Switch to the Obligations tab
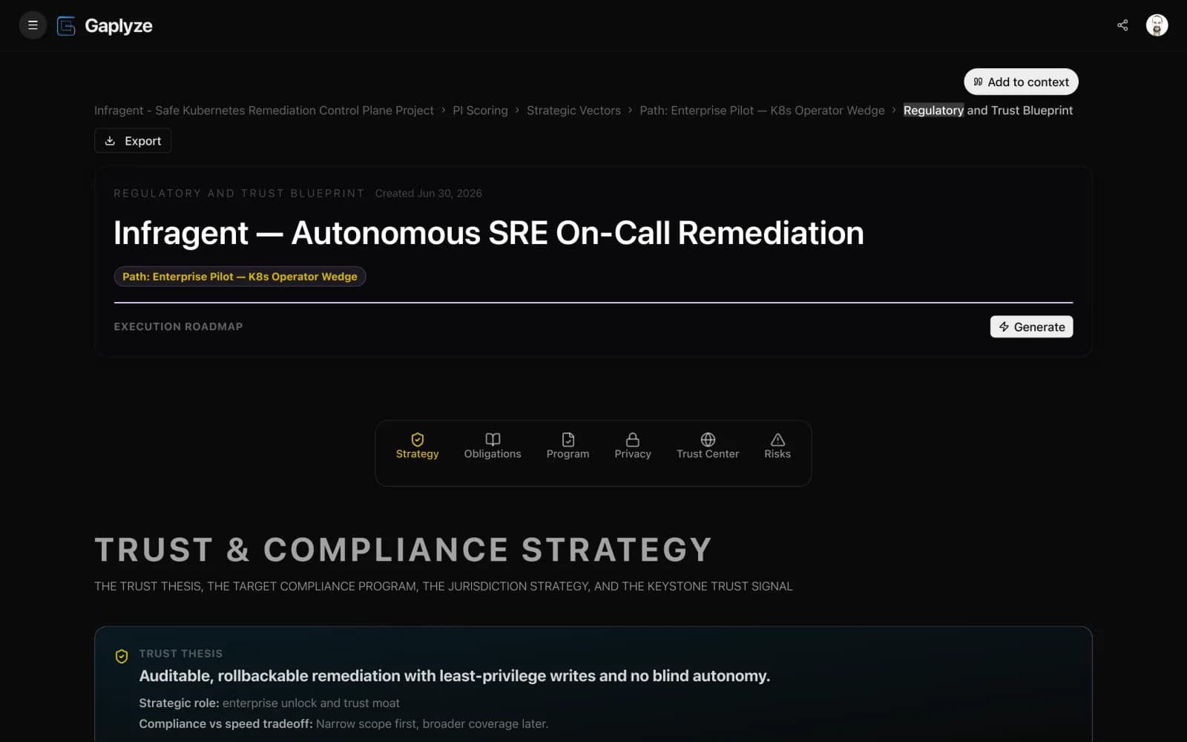 coord(493,447)
